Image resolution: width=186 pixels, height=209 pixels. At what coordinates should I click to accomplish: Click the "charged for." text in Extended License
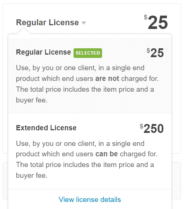pos(139,154)
